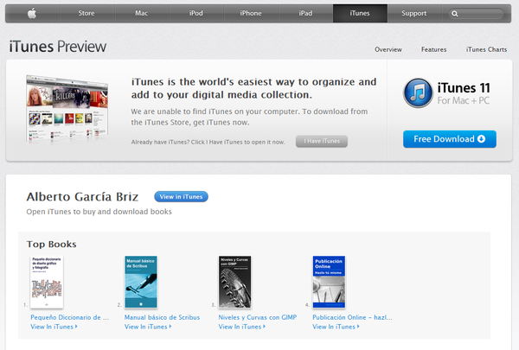The image size is (519, 350).
Task: Click the Manual básico de Scribus title link
Action: coord(163,317)
